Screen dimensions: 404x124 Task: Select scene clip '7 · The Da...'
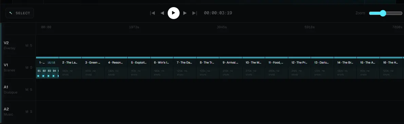click(185, 68)
